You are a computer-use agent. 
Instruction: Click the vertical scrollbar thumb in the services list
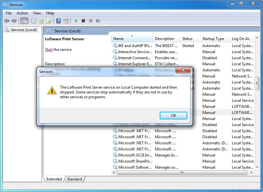click(257, 83)
